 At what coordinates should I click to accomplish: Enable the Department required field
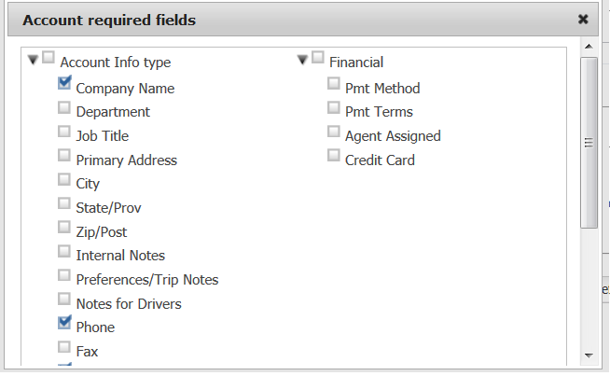click(x=64, y=107)
